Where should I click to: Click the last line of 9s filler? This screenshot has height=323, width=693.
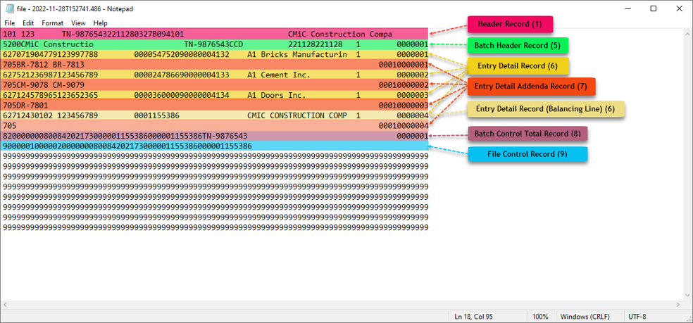pyautogui.click(x=216, y=227)
